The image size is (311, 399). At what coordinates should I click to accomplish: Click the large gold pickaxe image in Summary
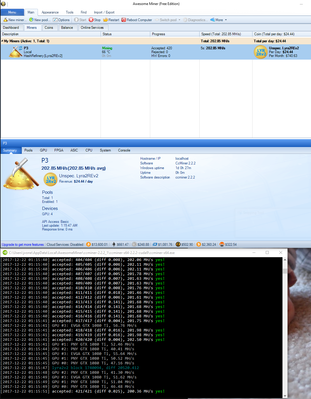pos(21,174)
